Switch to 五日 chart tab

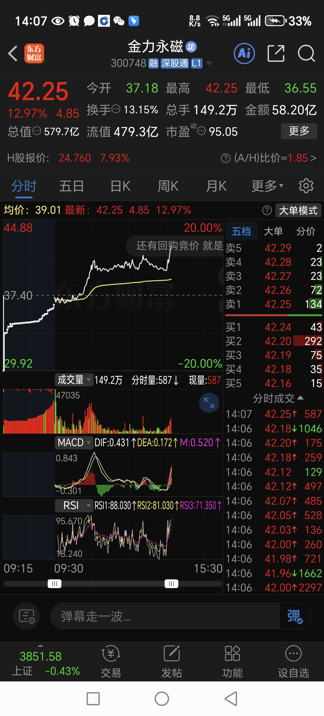pyautogui.click(x=71, y=186)
